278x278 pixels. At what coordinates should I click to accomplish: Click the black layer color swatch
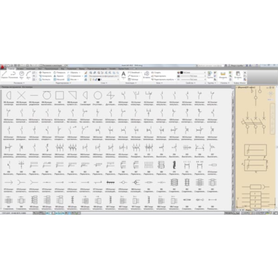(99, 79)
